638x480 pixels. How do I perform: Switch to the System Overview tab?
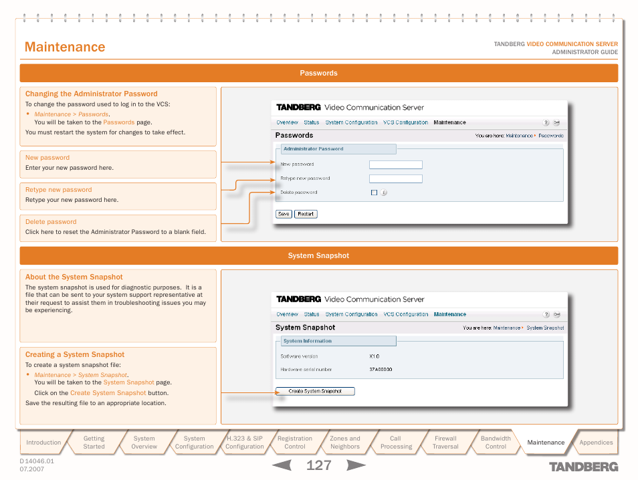(144, 443)
